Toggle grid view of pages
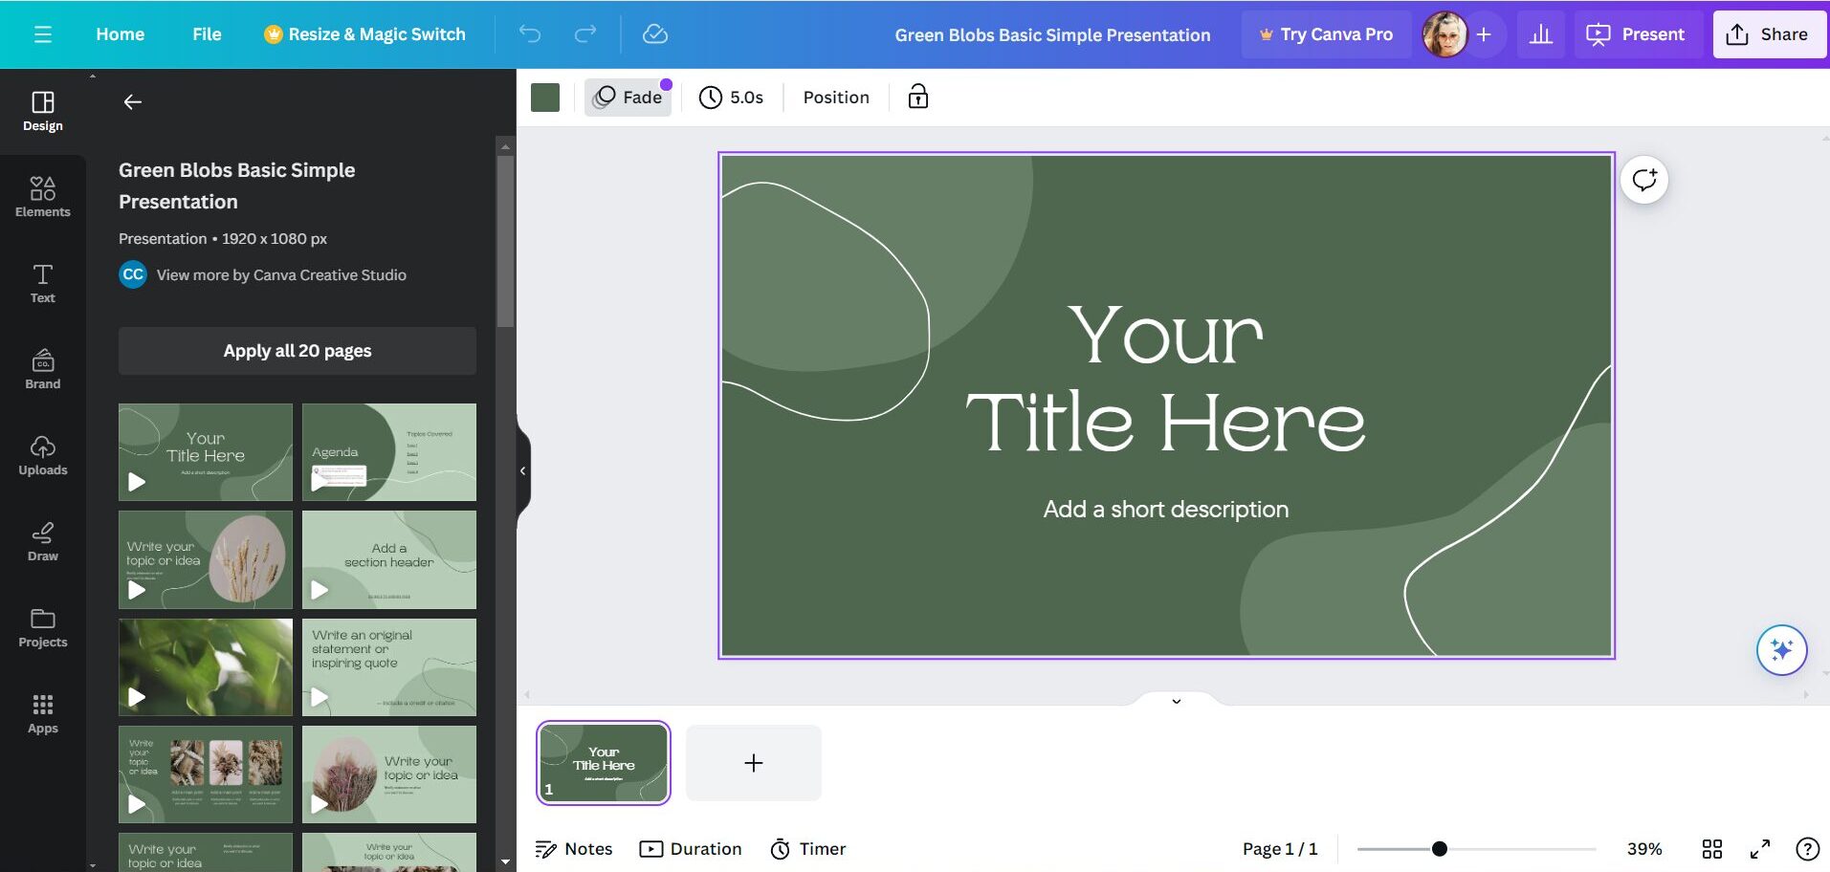The image size is (1830, 872). coord(1711,849)
